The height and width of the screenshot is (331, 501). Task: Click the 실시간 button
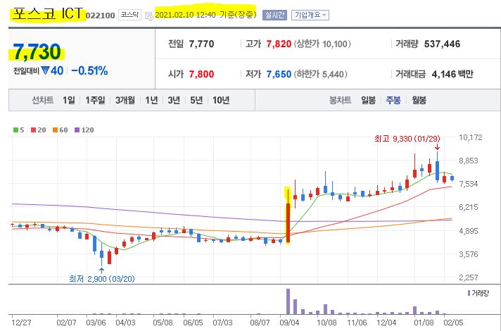[274, 15]
